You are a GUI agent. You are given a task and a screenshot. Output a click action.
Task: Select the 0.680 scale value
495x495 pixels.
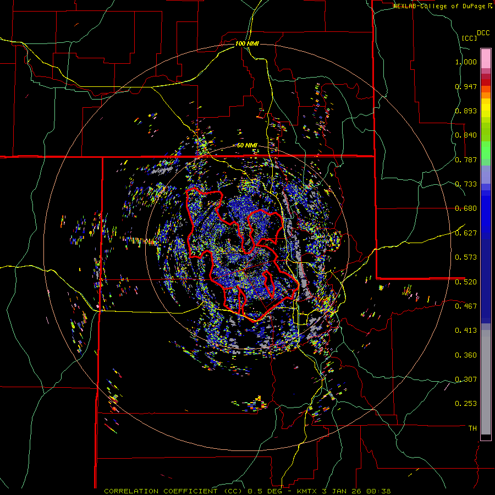[466, 208]
